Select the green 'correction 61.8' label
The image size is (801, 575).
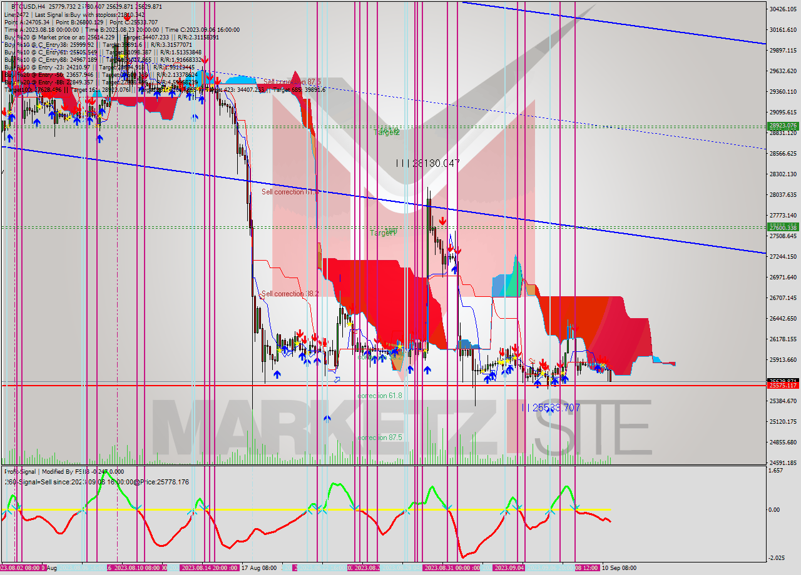(380, 396)
